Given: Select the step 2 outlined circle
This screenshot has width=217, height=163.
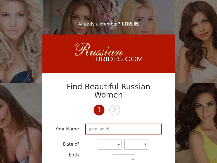Looking at the screenshot, I should pyautogui.click(x=114, y=110).
